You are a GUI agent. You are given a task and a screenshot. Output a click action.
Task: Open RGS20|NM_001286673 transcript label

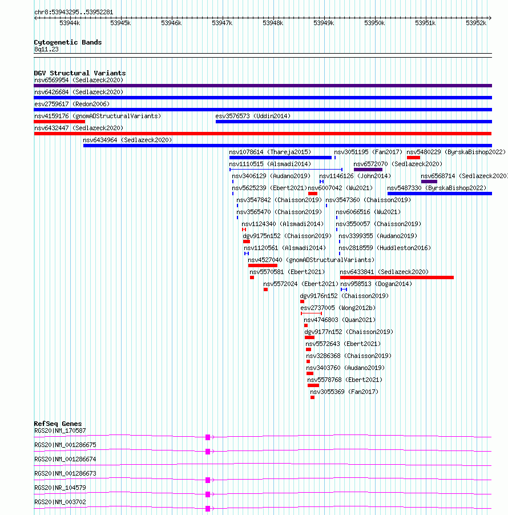65,474
